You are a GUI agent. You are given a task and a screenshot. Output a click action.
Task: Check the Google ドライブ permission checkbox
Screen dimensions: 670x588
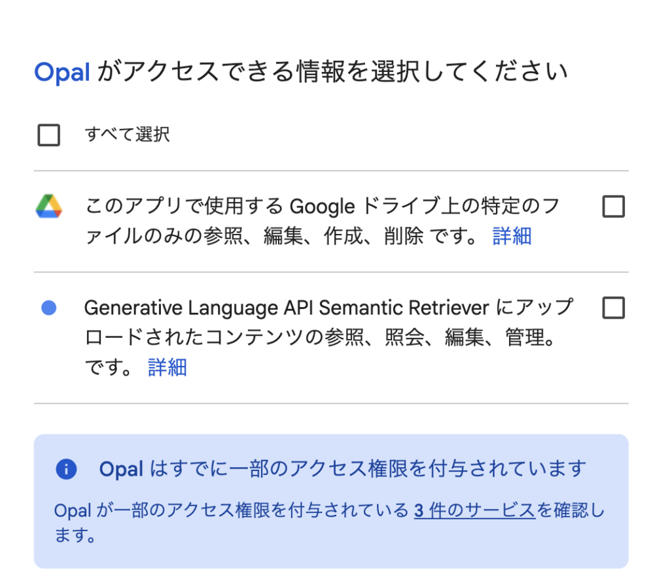coord(614,206)
